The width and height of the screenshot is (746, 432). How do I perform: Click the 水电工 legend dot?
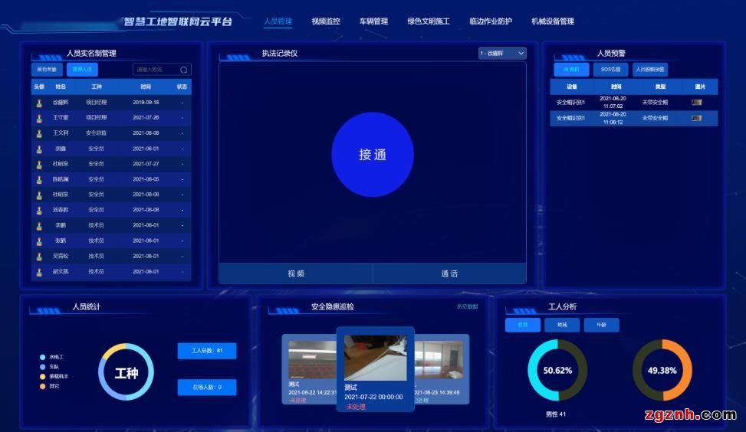43,357
